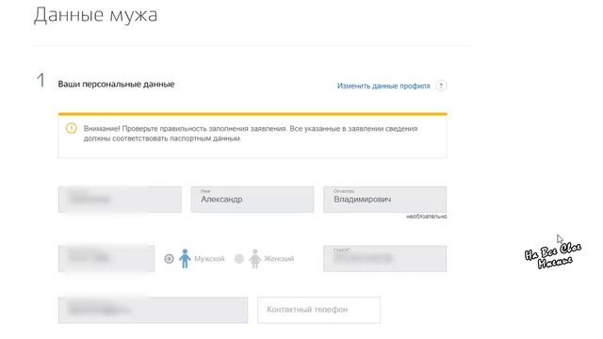Click the Мужской gender label
603x339 pixels.
click(x=209, y=259)
